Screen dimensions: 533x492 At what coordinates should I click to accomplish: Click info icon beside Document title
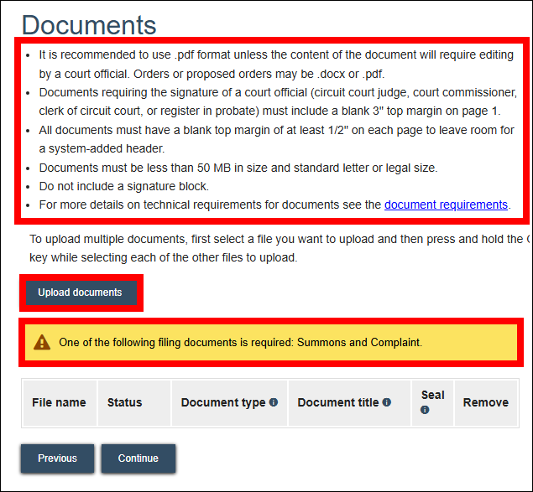pos(387,403)
